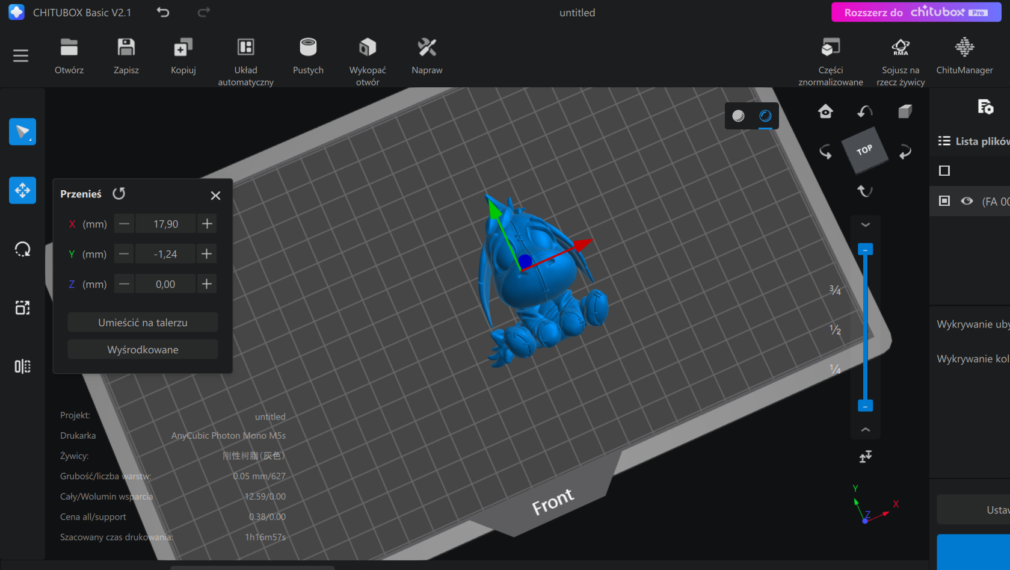The width and height of the screenshot is (1010, 570).
Task: Edit the Z position field 0,00
Action: 165,284
